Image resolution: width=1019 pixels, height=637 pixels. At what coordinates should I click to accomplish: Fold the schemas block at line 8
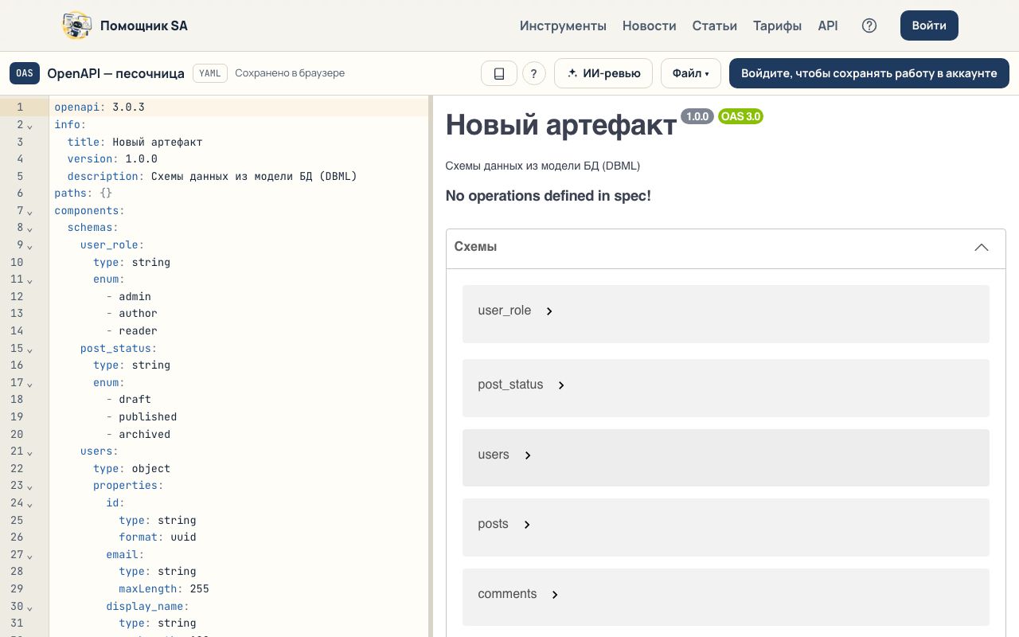(x=29, y=229)
